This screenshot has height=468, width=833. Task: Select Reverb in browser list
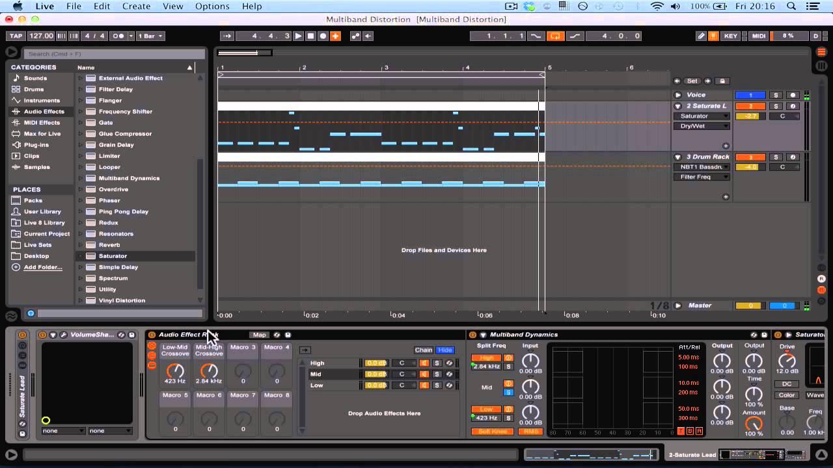[x=109, y=245]
